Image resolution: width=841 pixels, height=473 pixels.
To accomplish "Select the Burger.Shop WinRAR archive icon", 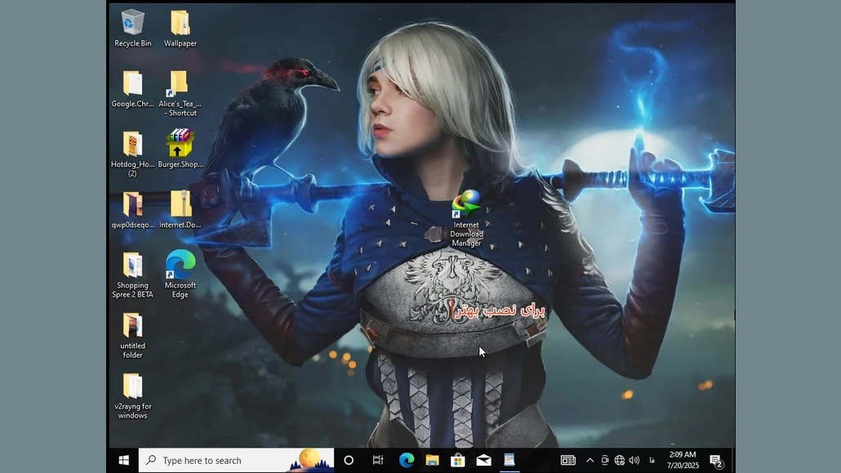I will coord(180,149).
